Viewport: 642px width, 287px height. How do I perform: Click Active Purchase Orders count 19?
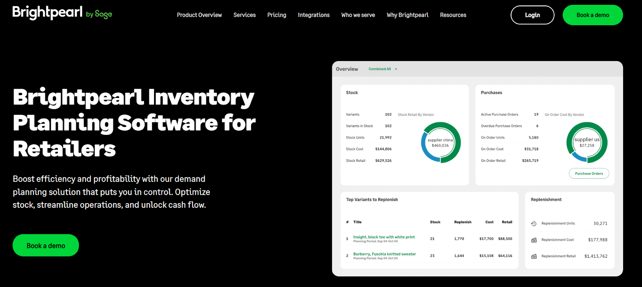[536, 114]
